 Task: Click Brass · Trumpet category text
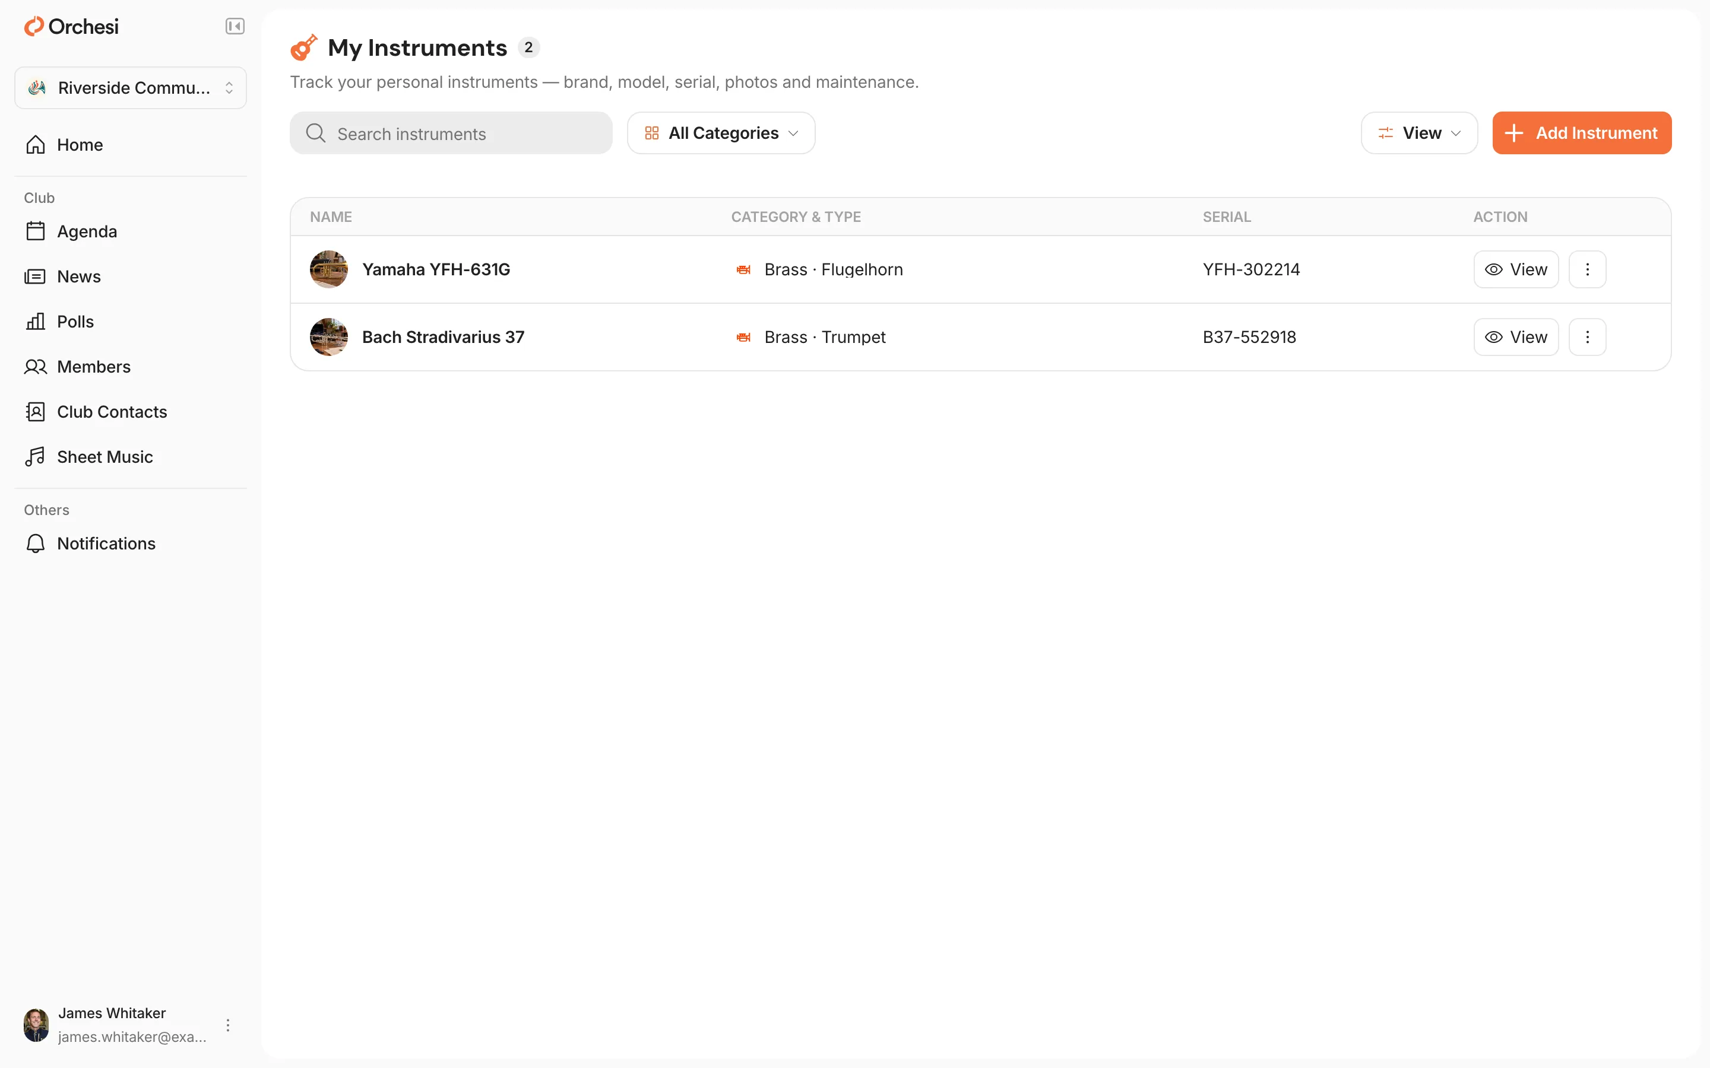click(x=825, y=337)
